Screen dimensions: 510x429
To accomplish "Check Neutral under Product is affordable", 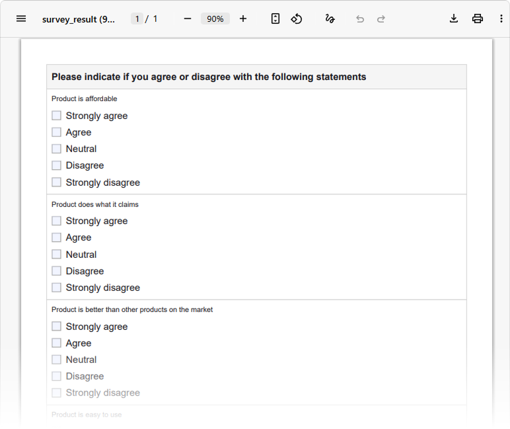I will pyautogui.click(x=57, y=149).
